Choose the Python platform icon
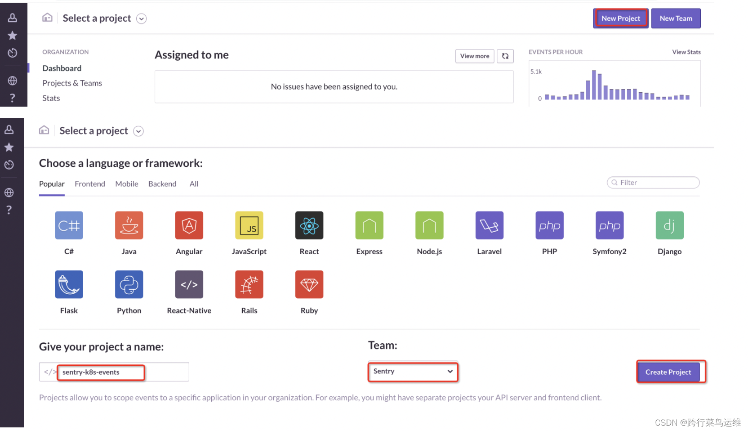 [129, 284]
